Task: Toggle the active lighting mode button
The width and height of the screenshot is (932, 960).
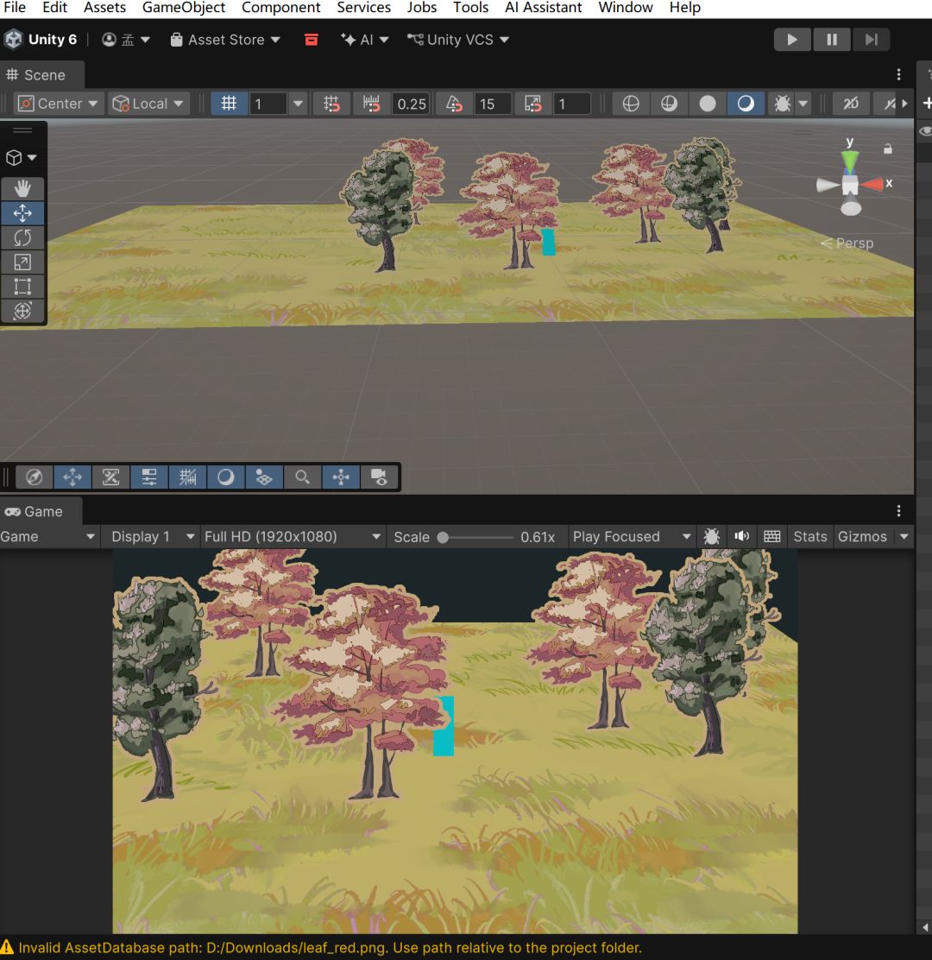Action: coord(746,104)
